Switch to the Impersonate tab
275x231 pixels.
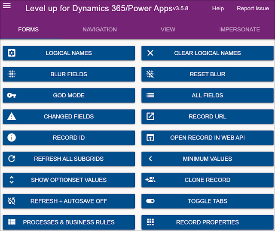coord(239,29)
